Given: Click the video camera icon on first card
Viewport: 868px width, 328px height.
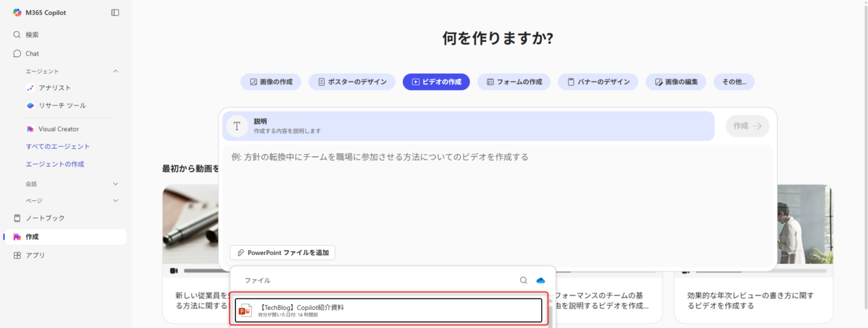Looking at the screenshot, I should 174,271.
